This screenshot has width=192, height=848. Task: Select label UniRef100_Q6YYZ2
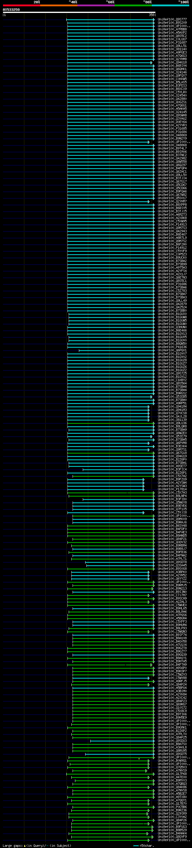click(x=172, y=579)
